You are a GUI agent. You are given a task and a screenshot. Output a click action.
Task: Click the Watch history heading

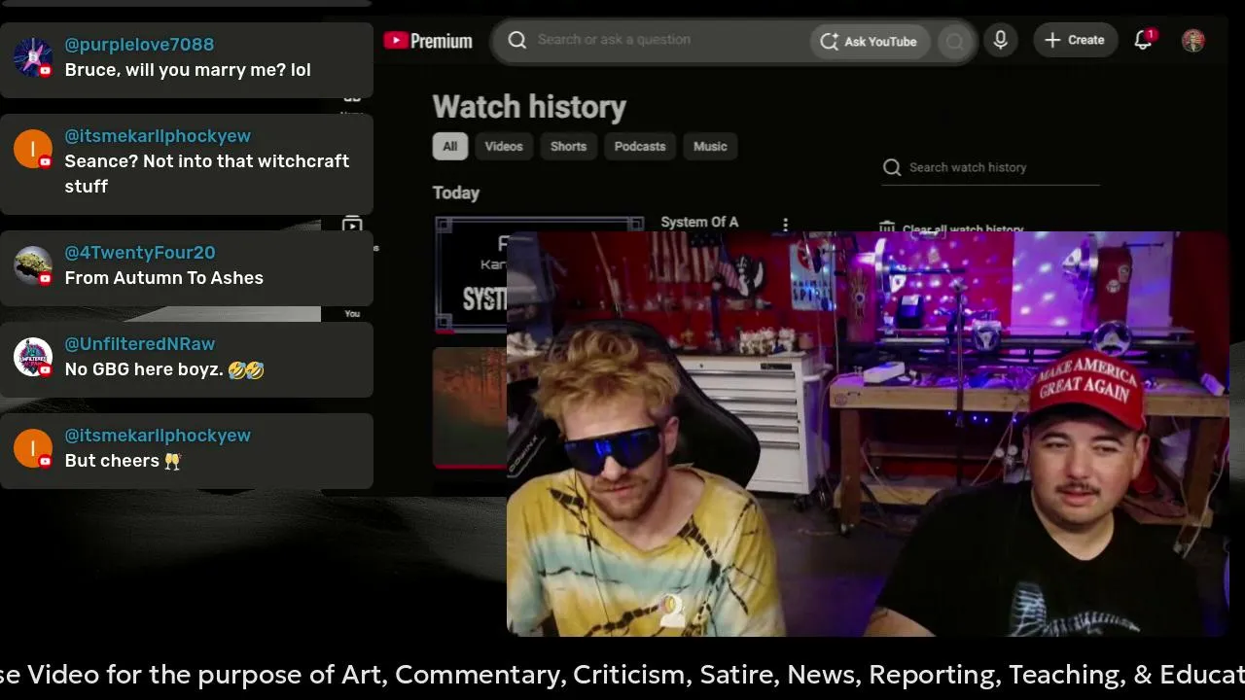[x=529, y=107]
